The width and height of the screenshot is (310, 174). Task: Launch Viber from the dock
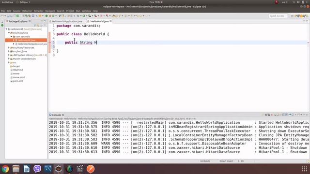(37, 169)
